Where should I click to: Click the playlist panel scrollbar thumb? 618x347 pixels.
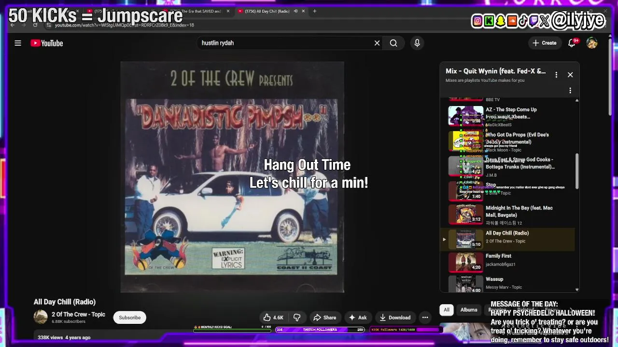click(x=577, y=171)
